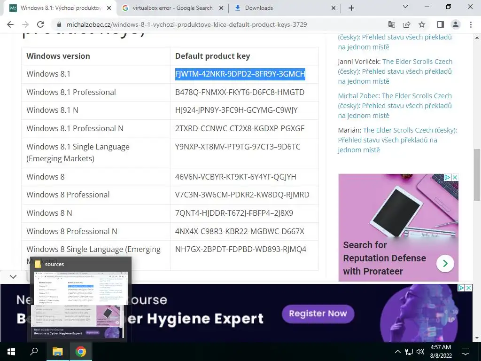Open the taskbar clock and date
This screenshot has width=481, height=361.
coord(441,352)
